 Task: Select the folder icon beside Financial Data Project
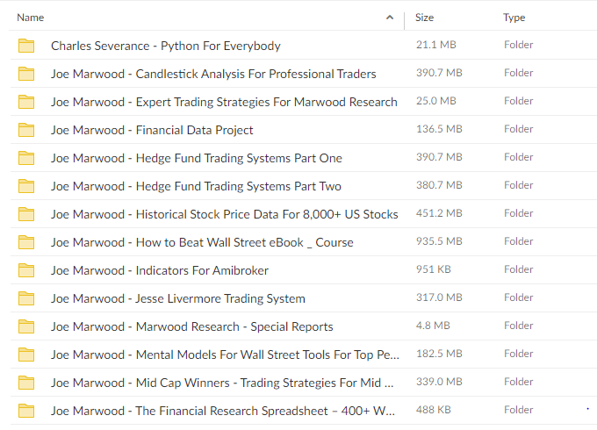click(x=26, y=130)
